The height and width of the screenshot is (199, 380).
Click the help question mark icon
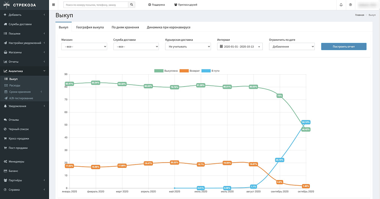(x=350, y=5)
